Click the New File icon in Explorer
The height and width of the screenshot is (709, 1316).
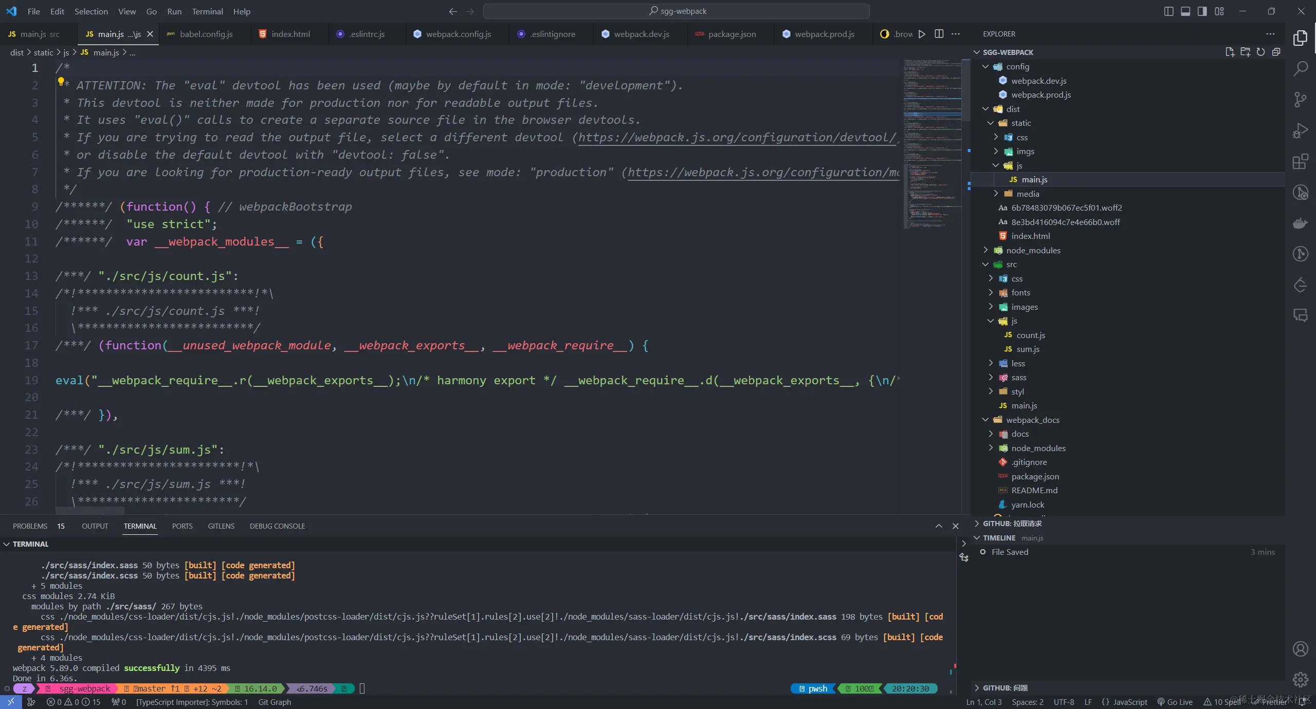[x=1230, y=52]
